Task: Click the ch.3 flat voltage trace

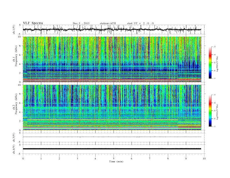Action: click(112, 137)
